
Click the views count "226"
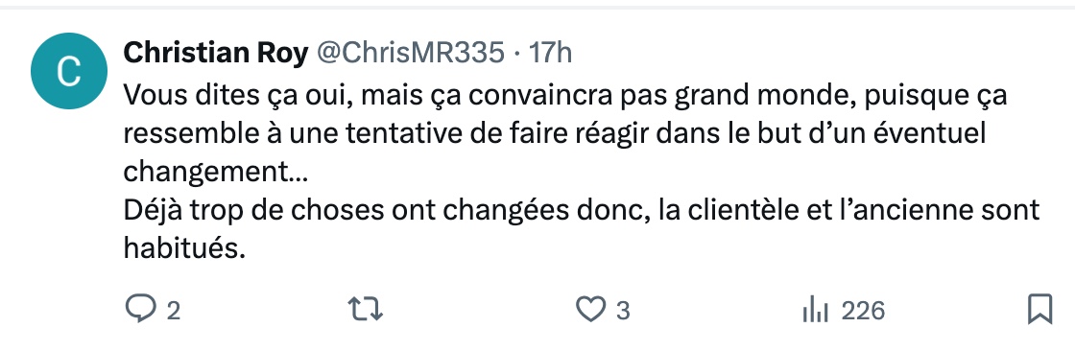[x=863, y=312]
